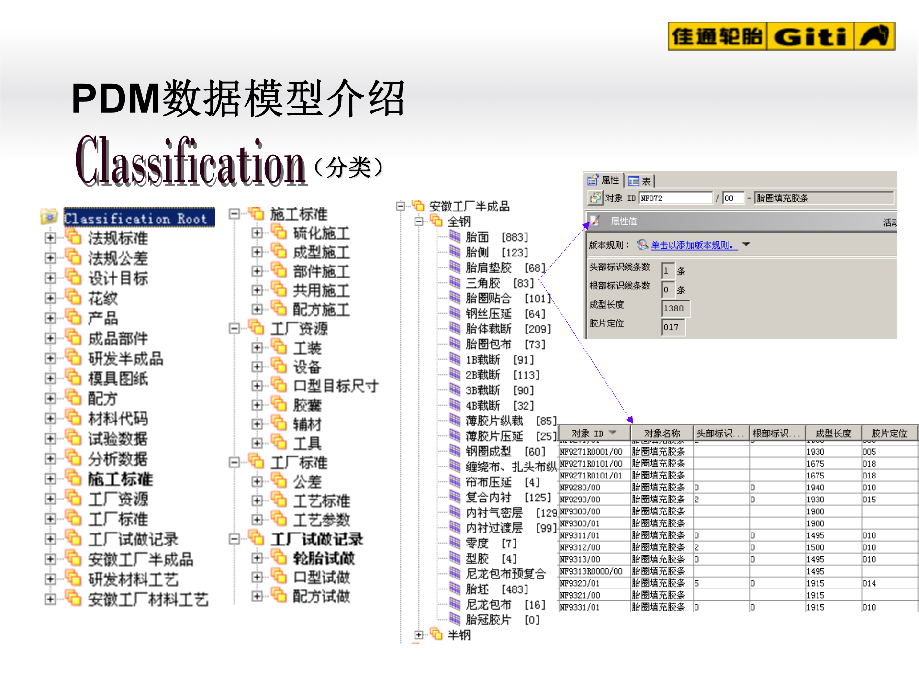Click the 轮胎试做 node icon
This screenshot has height=689, width=919.
click(278, 557)
